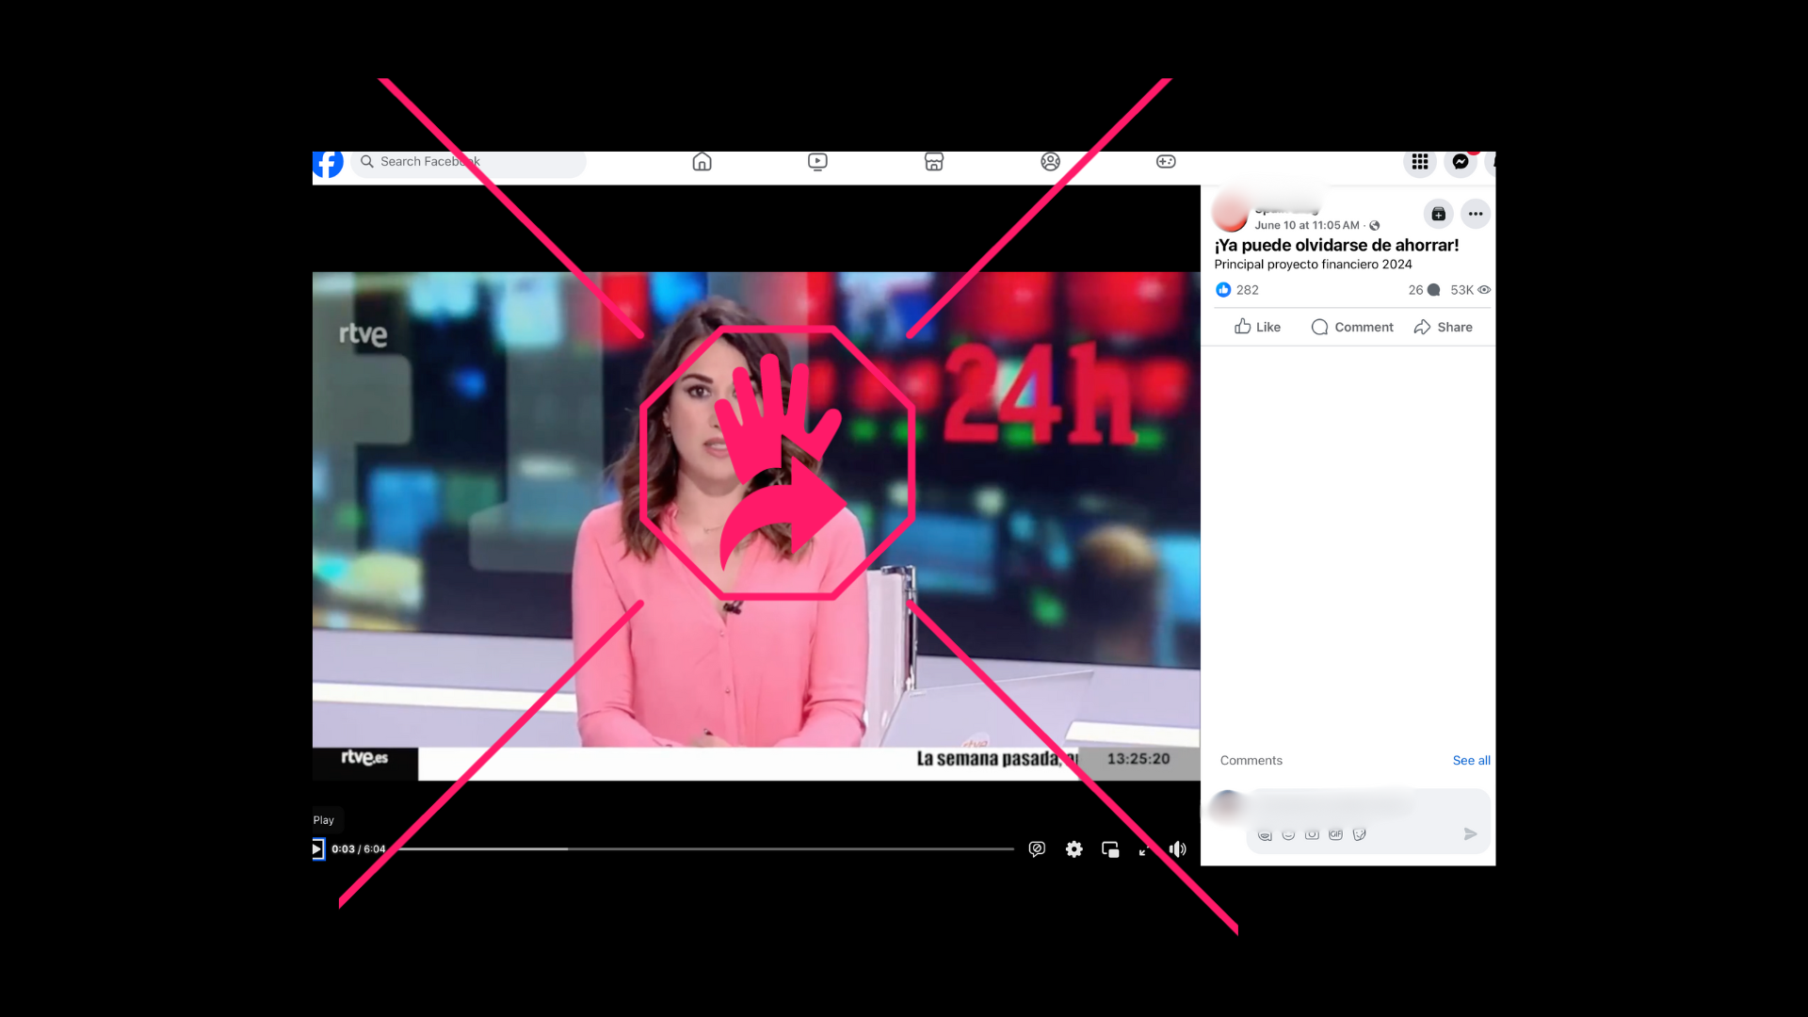Screen dimensions: 1808x1017
Task: Mute the video sound
Action: [1177, 849]
